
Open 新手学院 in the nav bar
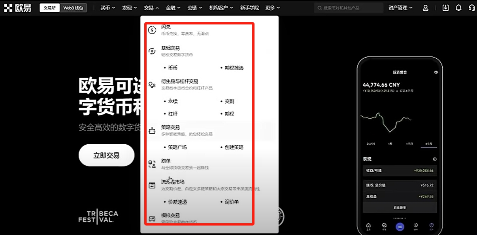[249, 7]
